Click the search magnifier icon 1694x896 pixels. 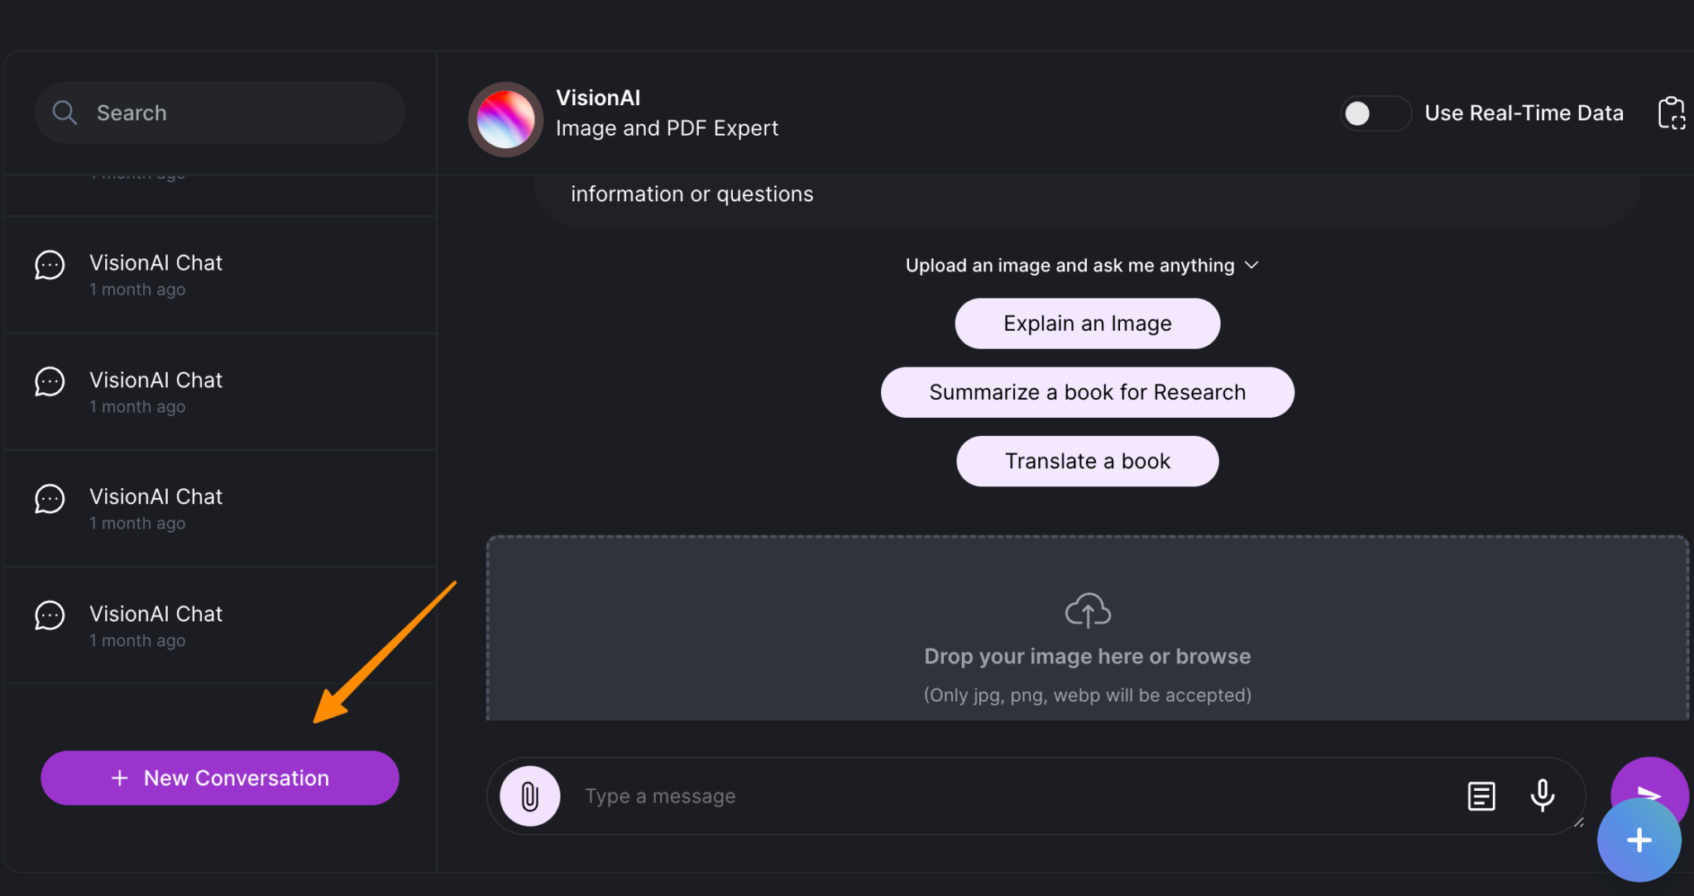[65, 113]
